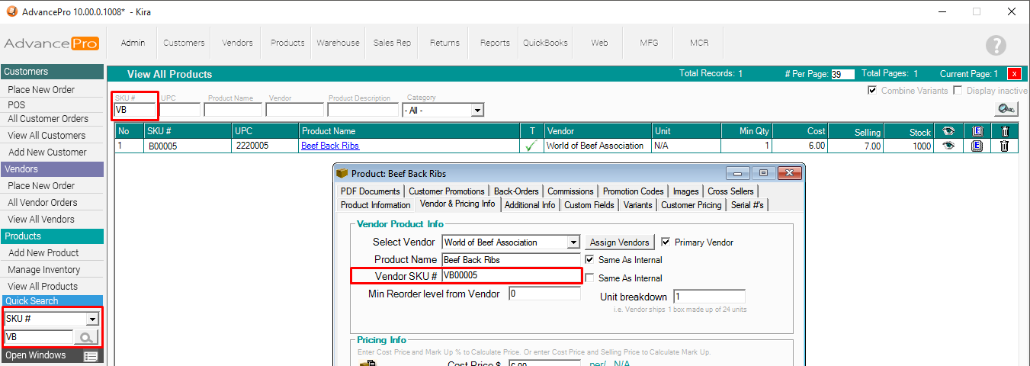Open the Warehouse menu
This screenshot has height=366, width=1030.
click(338, 43)
